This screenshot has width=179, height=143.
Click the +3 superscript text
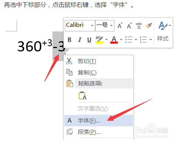47,43
